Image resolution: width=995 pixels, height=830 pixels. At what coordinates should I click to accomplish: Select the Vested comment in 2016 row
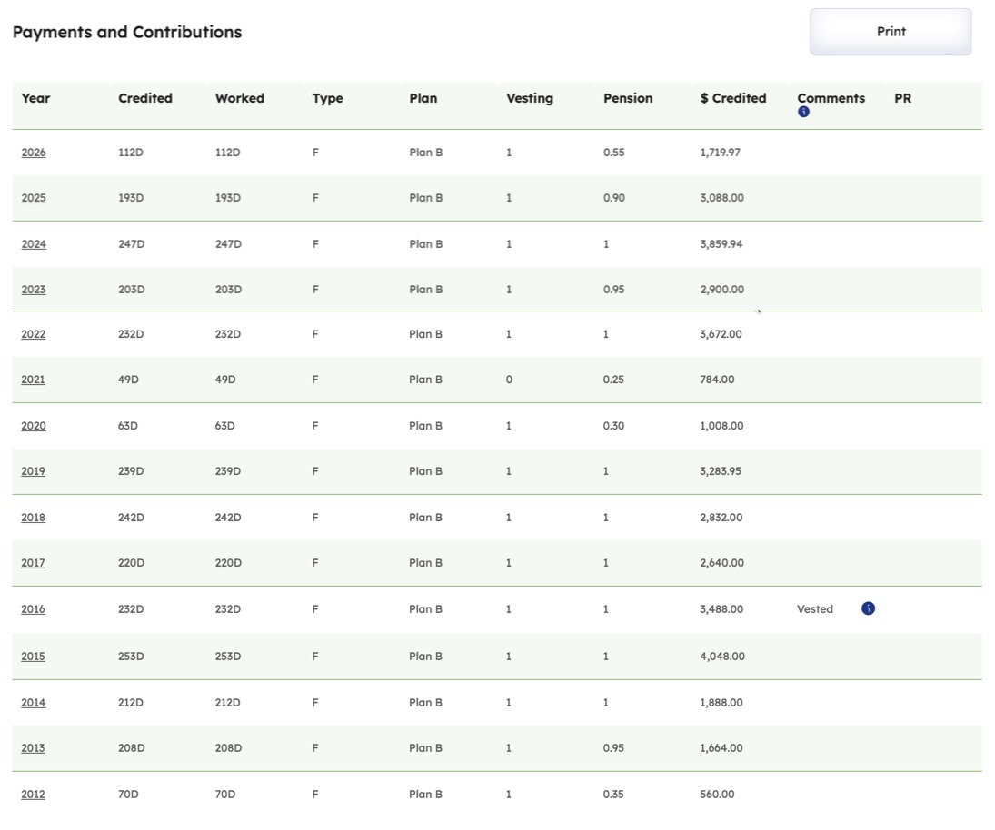(x=815, y=608)
